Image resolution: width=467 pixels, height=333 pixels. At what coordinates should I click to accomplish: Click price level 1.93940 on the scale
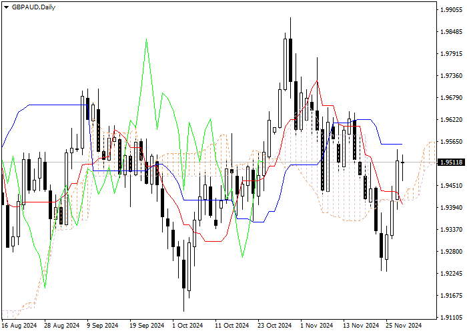pos(451,208)
